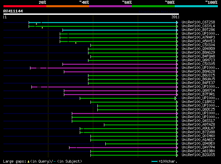This screenshot has height=164, width=221.
Task: Click the green ~80% identity legend segment
Action: [x=153, y=6]
